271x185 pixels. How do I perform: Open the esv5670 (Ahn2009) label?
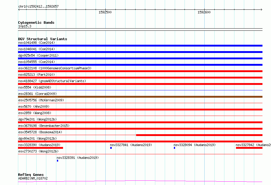point(34,106)
